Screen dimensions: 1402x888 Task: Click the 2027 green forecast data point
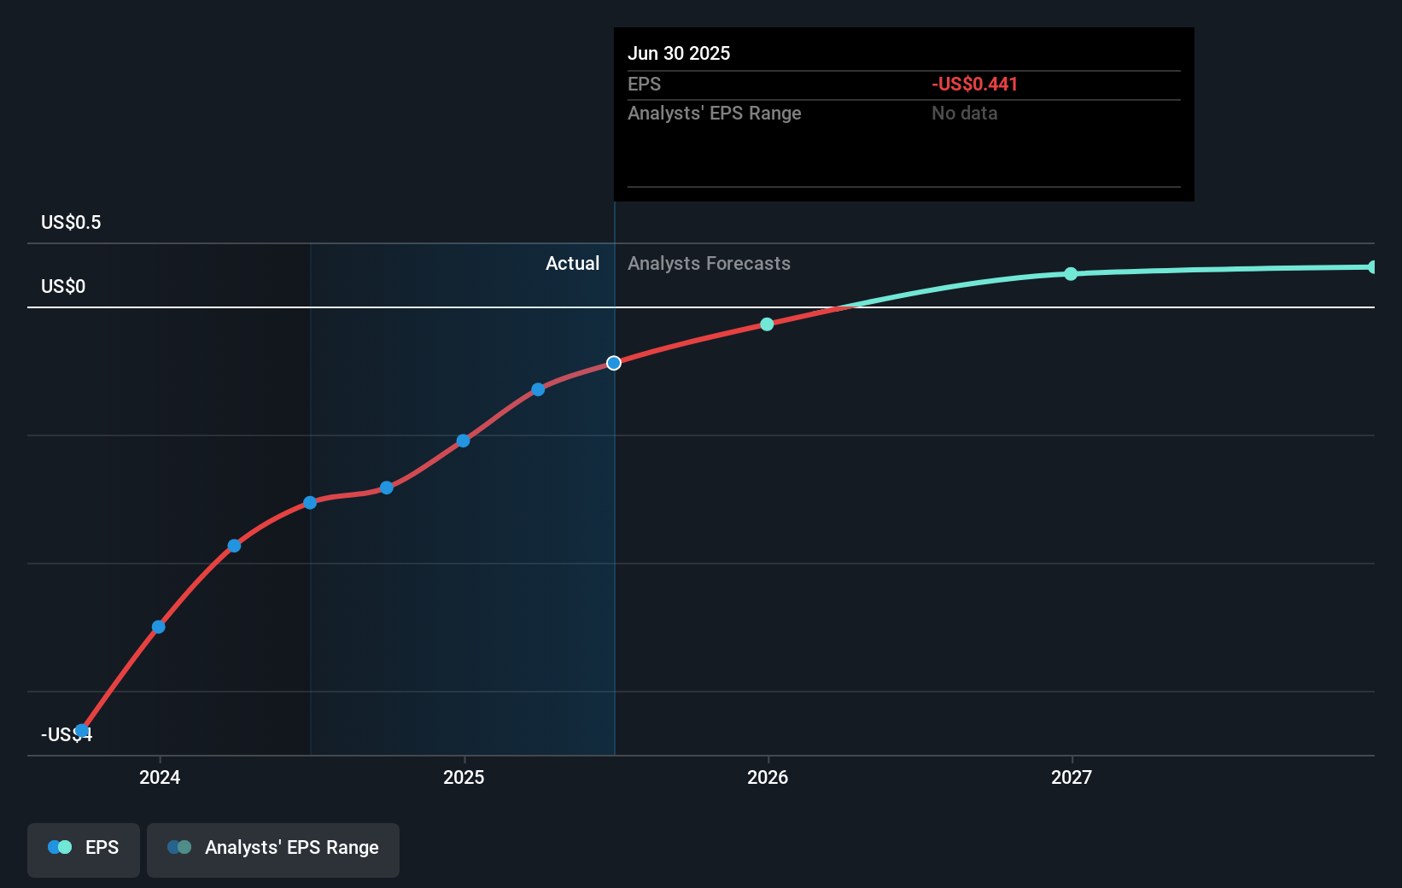tap(1071, 273)
